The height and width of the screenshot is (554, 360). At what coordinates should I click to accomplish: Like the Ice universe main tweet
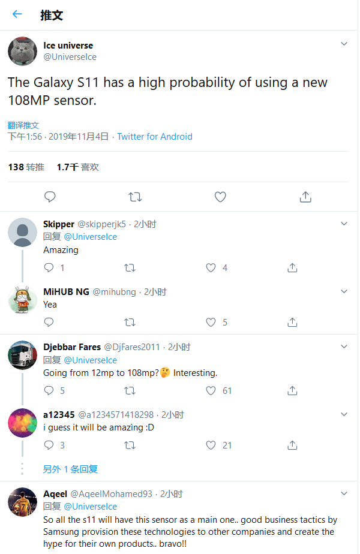(220, 197)
